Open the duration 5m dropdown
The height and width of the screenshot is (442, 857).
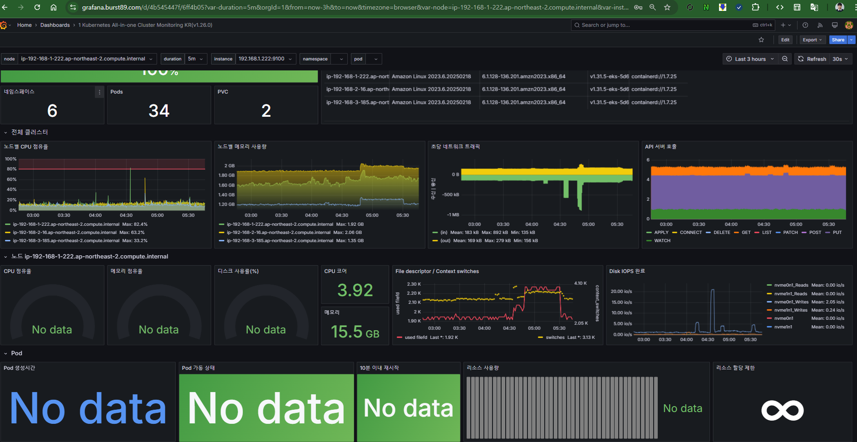point(196,59)
